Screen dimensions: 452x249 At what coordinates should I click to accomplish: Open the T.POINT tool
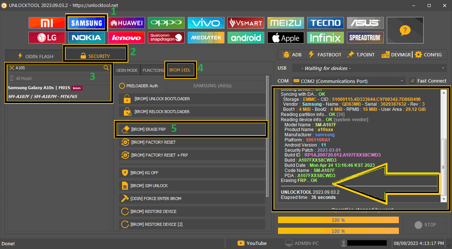pos(361,55)
